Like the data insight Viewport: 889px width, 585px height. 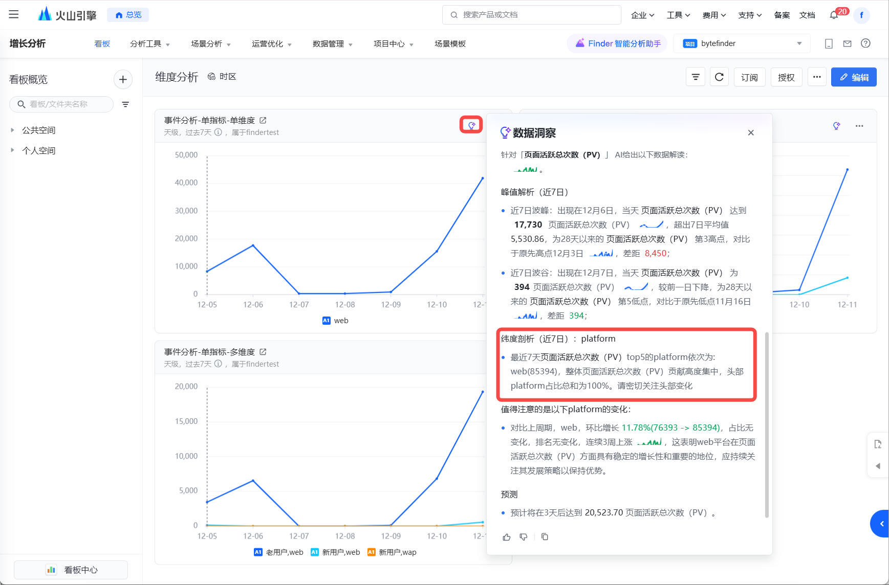(x=507, y=537)
